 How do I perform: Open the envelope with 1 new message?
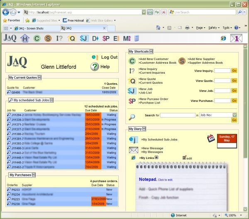pyautogui.click(x=236, y=39)
